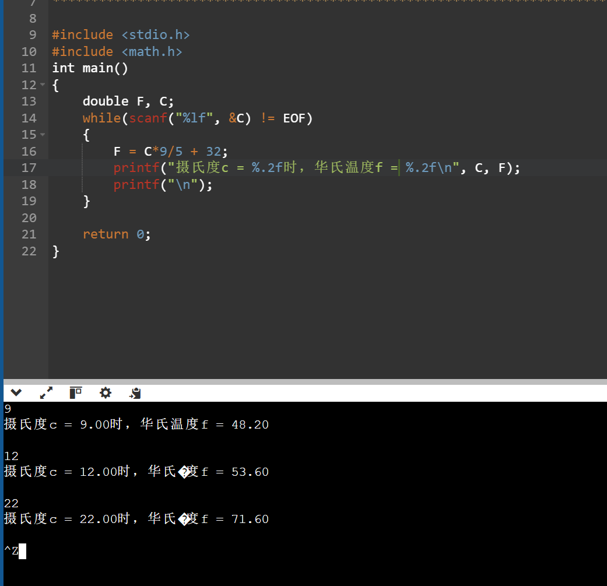Click the 'EOF' token on line 14
The image size is (607, 586).
pyautogui.click(x=294, y=118)
